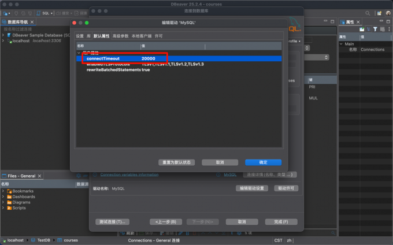Collapse the Main group in 属性 panel
Screen dimensions: 393x245
point(341,44)
